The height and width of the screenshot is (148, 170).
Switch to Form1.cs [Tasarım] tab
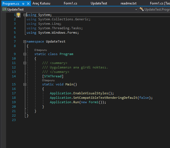click(160, 3)
